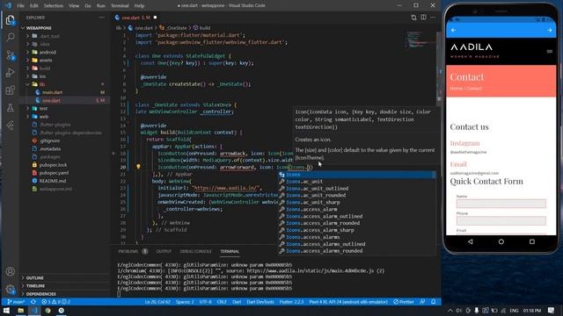Tap the Instagram link on phone
This screenshot has height=316, width=563.
(x=464, y=143)
